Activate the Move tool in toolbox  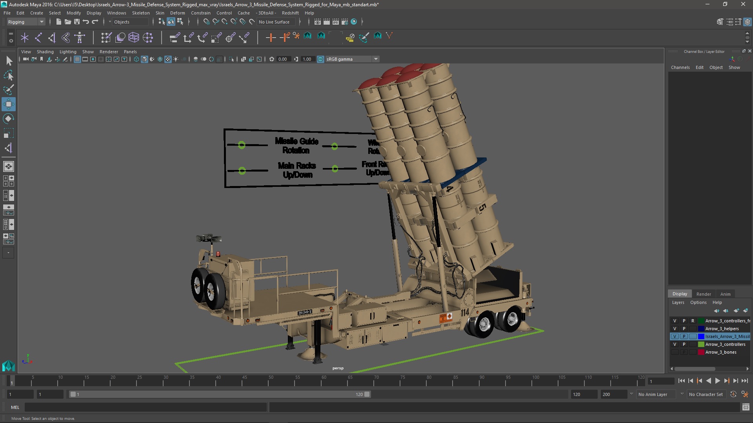coord(9,104)
